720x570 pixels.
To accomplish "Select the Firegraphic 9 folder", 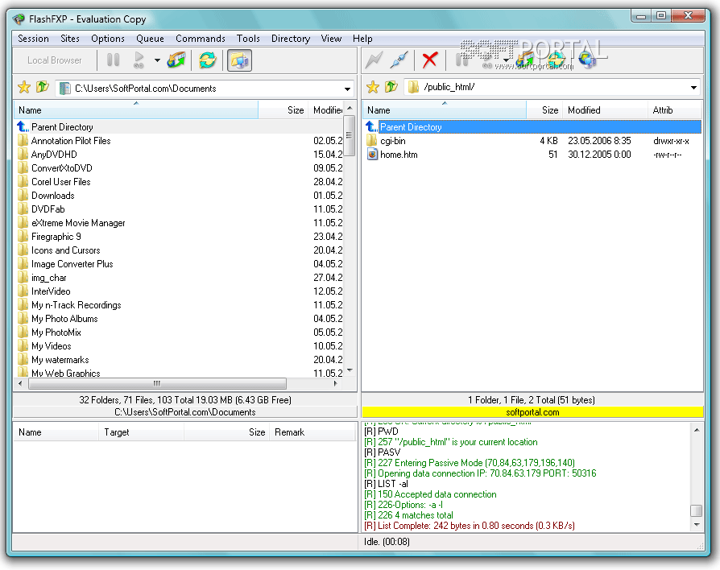I will coord(56,237).
